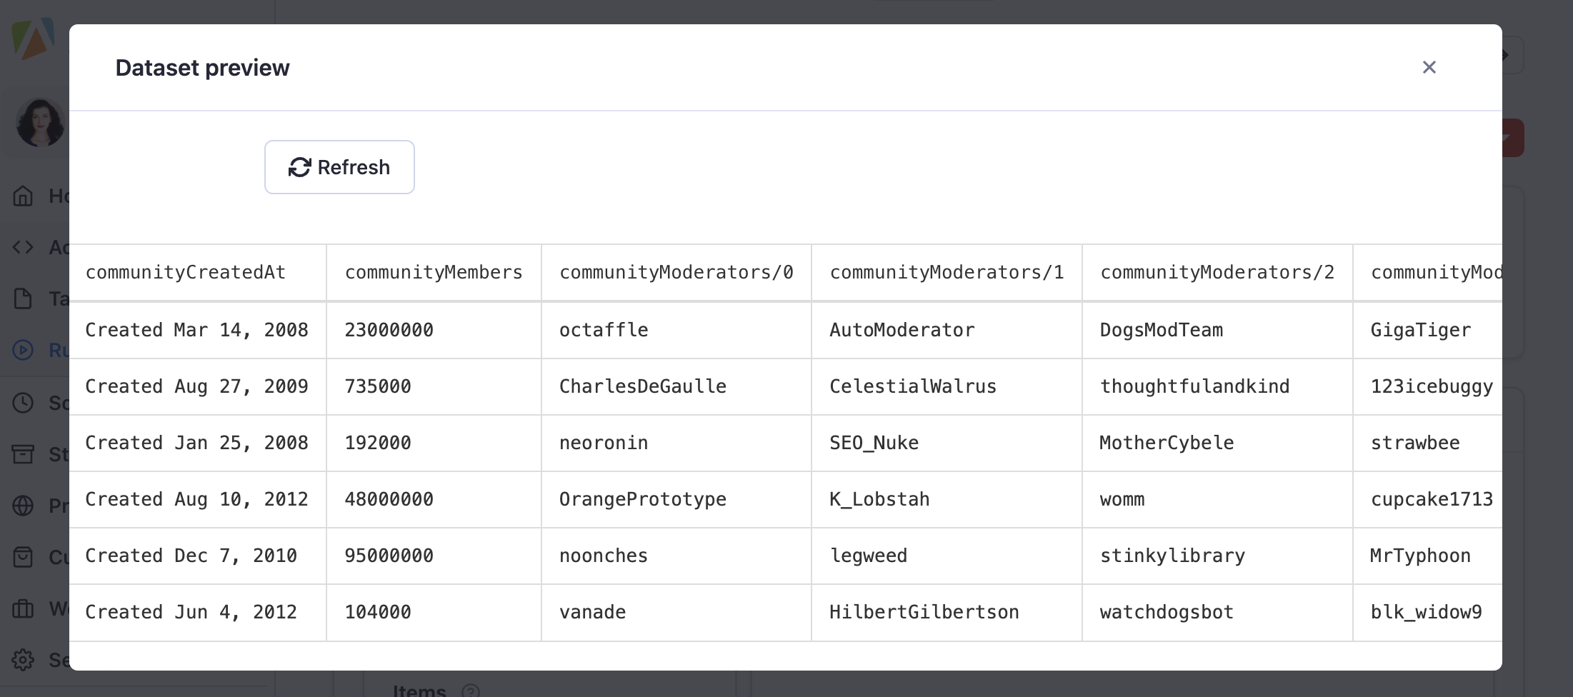The width and height of the screenshot is (1573, 697).
Task: Click the cell 'Created Mar 14, 2008'
Action: click(198, 330)
